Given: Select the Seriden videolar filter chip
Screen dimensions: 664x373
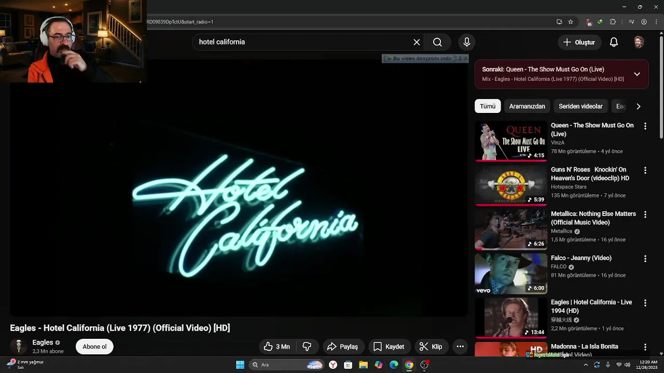Looking at the screenshot, I should click(580, 106).
